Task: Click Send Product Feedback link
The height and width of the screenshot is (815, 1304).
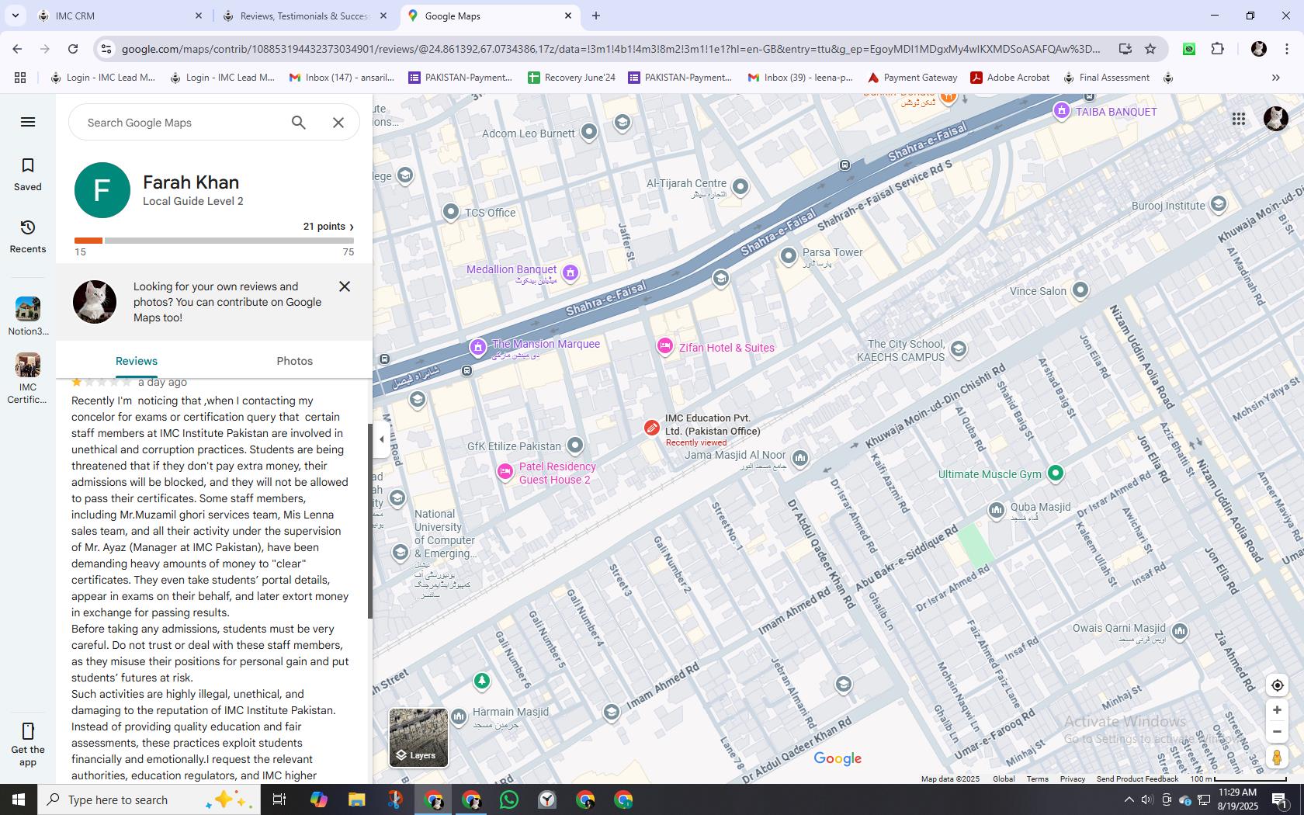Action: tap(1137, 779)
